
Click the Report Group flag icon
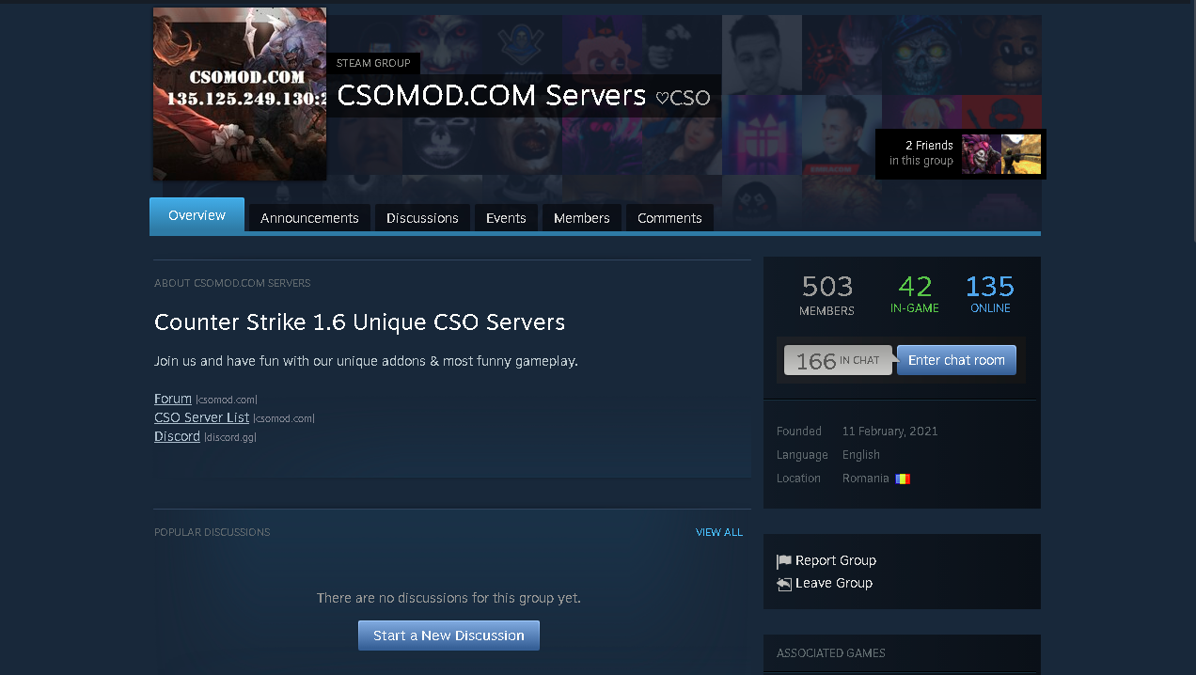784,561
